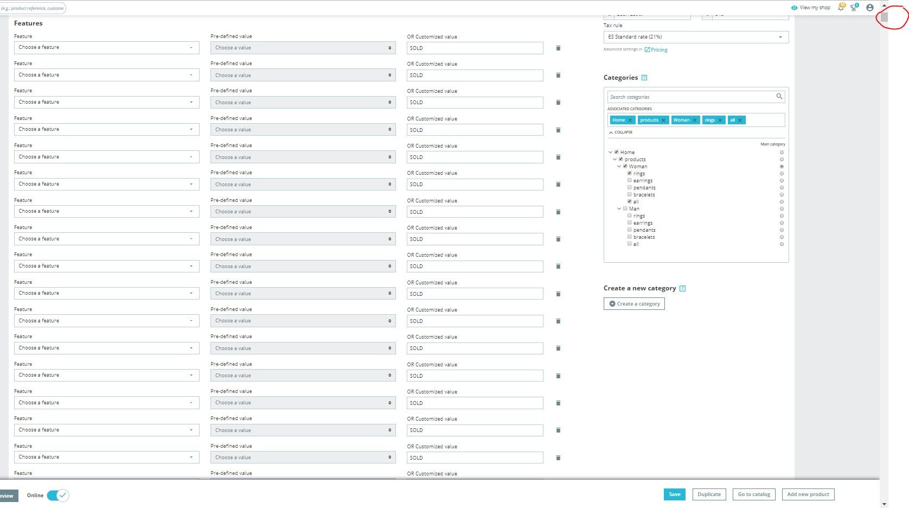
Task: Open the first Choose a feature dropdown
Action: (x=107, y=48)
